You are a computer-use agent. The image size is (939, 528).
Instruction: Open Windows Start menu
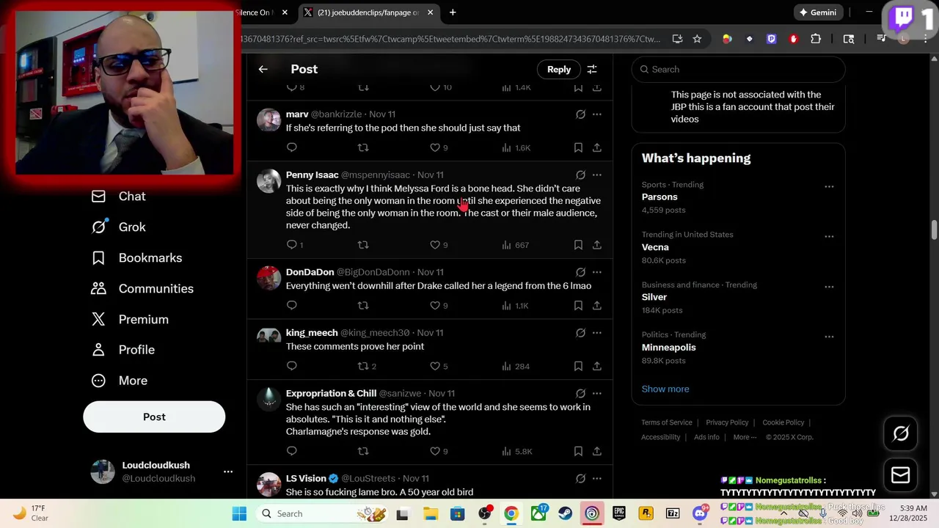tap(239, 513)
